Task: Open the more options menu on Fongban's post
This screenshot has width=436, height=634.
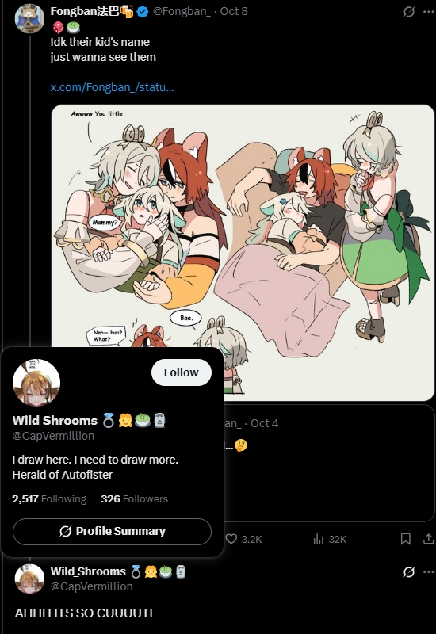Action: 428,12
